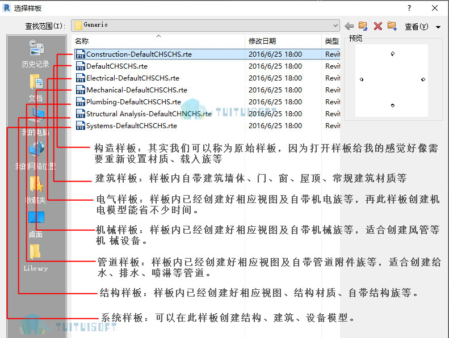Click the ? help button in title bar
This screenshot has width=449, height=338.
click(x=409, y=8)
